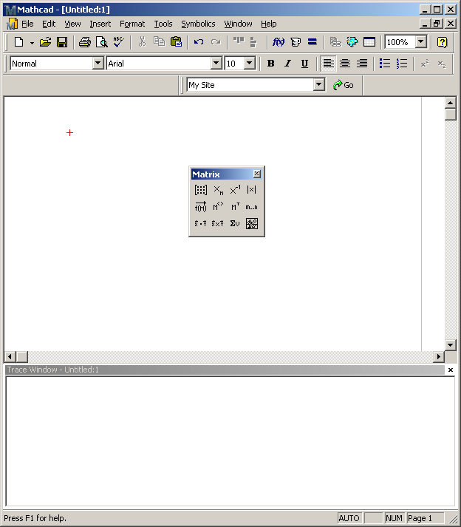Viewport: 461px width, 527px height.
Task: Cut selection with the scissors icon
Action: click(143, 42)
